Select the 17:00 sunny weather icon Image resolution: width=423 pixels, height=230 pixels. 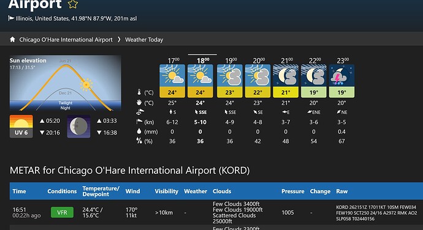pos(172,76)
